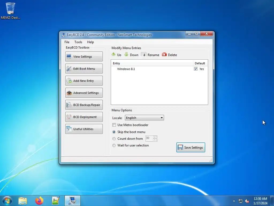
Task: Launch Firefox from the taskbar
Action: coord(39,201)
